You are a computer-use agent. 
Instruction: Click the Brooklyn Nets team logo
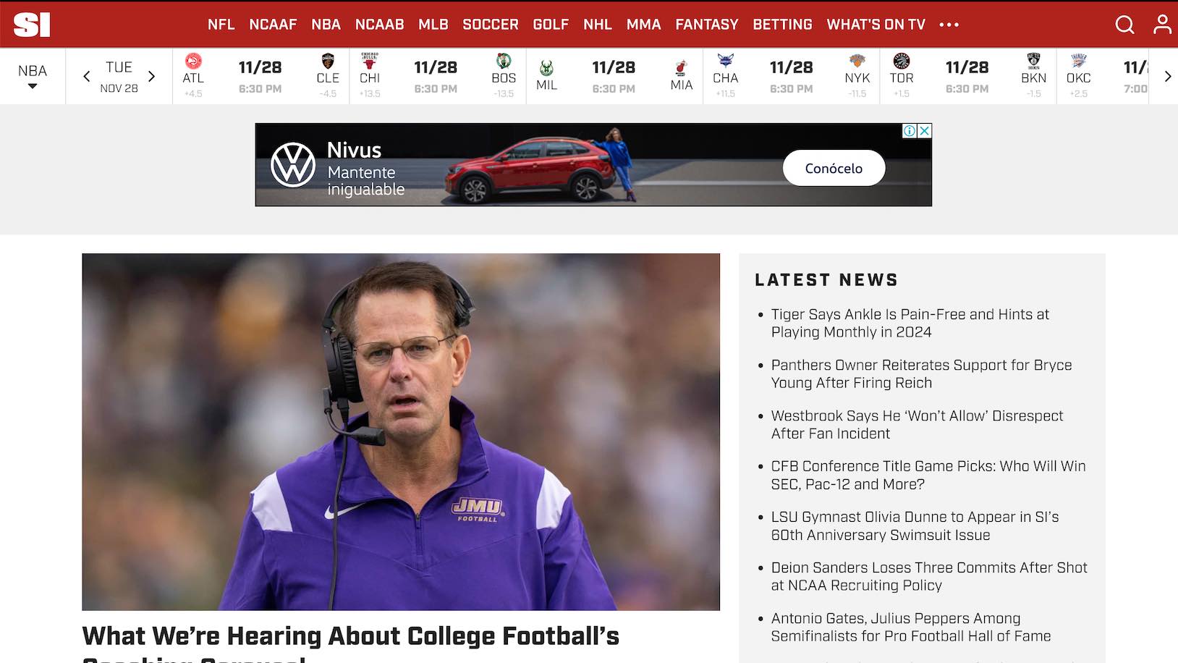(x=1033, y=61)
